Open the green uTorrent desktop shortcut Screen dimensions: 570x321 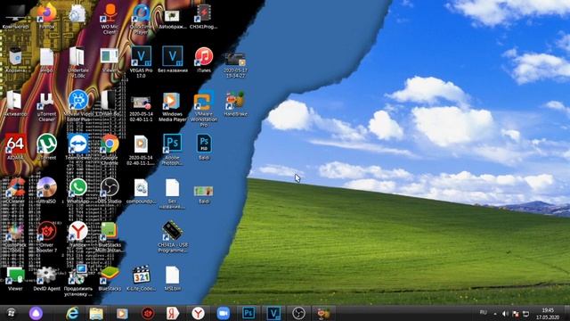click(x=46, y=147)
